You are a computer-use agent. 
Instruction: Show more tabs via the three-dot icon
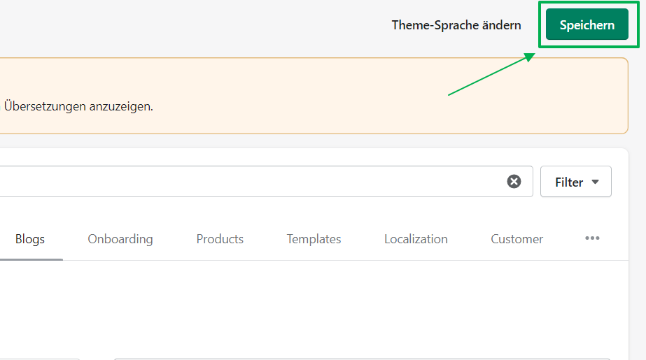[592, 238]
